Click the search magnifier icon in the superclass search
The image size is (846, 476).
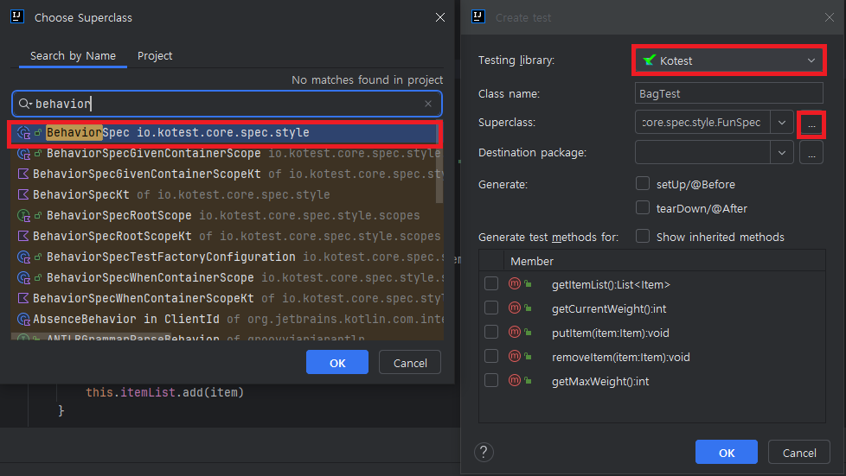tap(24, 104)
